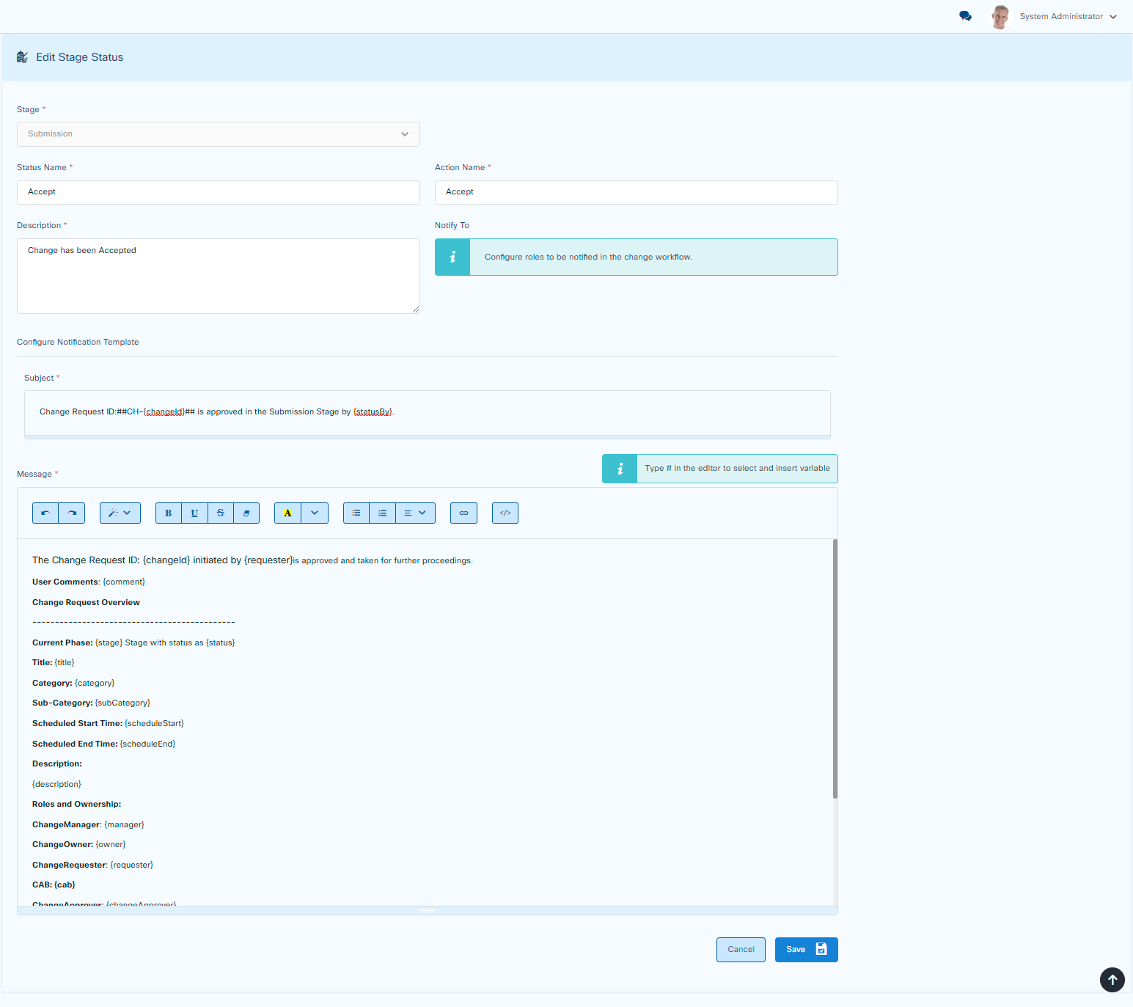The image size is (1133, 1007).
Task: Click the insert link icon
Action: [463, 513]
